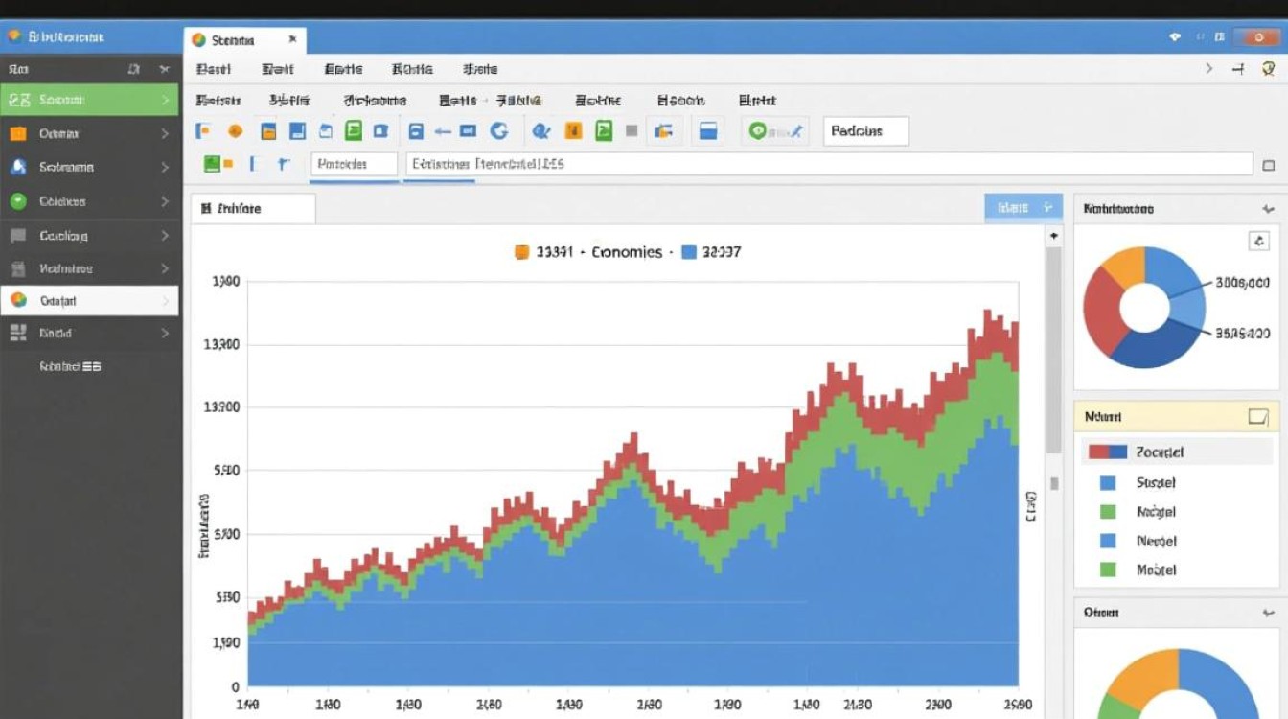Expand the green highlighted sidebar item chevron
The height and width of the screenshot is (719, 1288).
pos(165,100)
